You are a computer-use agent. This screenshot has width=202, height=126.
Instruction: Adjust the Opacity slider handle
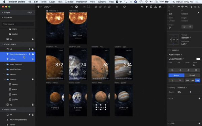coord(190,92)
